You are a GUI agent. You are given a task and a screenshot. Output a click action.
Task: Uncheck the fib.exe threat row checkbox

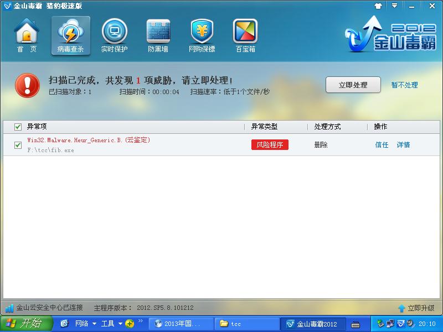(18, 145)
